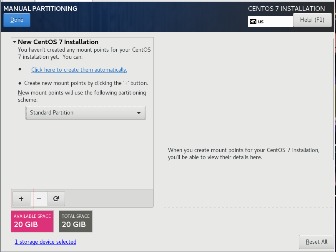Image resolution: width=336 pixels, height=252 pixels.
Task: Open the 1 storage device selected link
Action: tap(45, 242)
